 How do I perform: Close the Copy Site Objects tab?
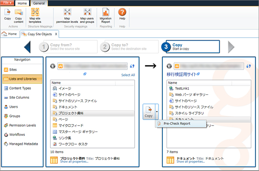coord(56,34)
